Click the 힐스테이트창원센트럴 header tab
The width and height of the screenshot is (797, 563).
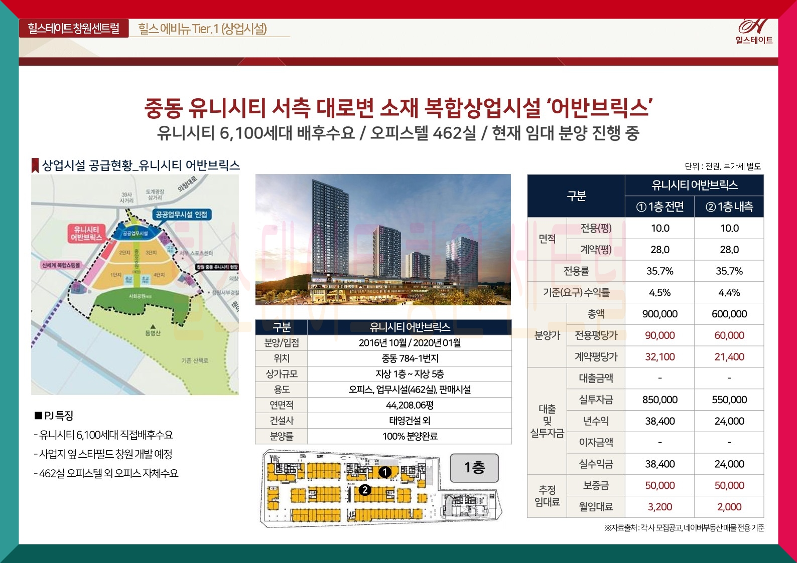point(74,28)
